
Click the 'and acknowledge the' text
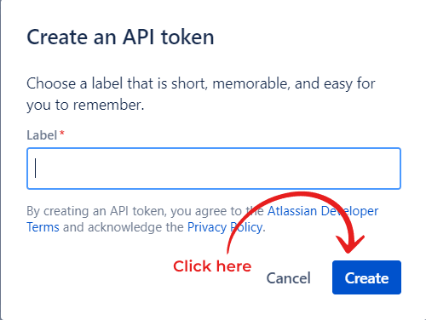[124, 227]
